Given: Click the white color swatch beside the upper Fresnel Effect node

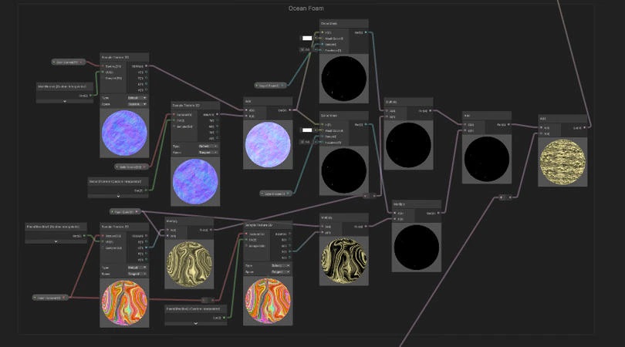Looking at the screenshot, I should click(x=306, y=38).
